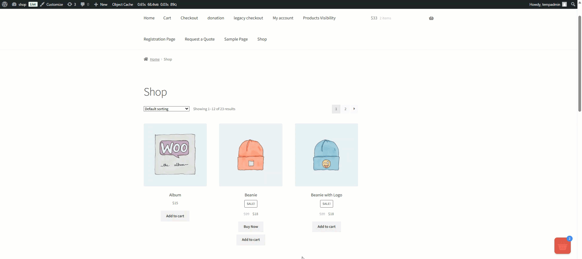
Task: Click the page vertical scrollbar thumb
Action: point(580,64)
